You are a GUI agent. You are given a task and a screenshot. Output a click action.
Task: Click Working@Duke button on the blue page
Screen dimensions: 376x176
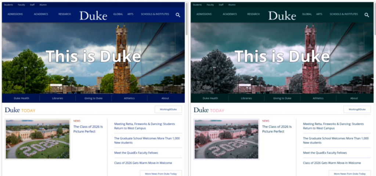point(168,109)
